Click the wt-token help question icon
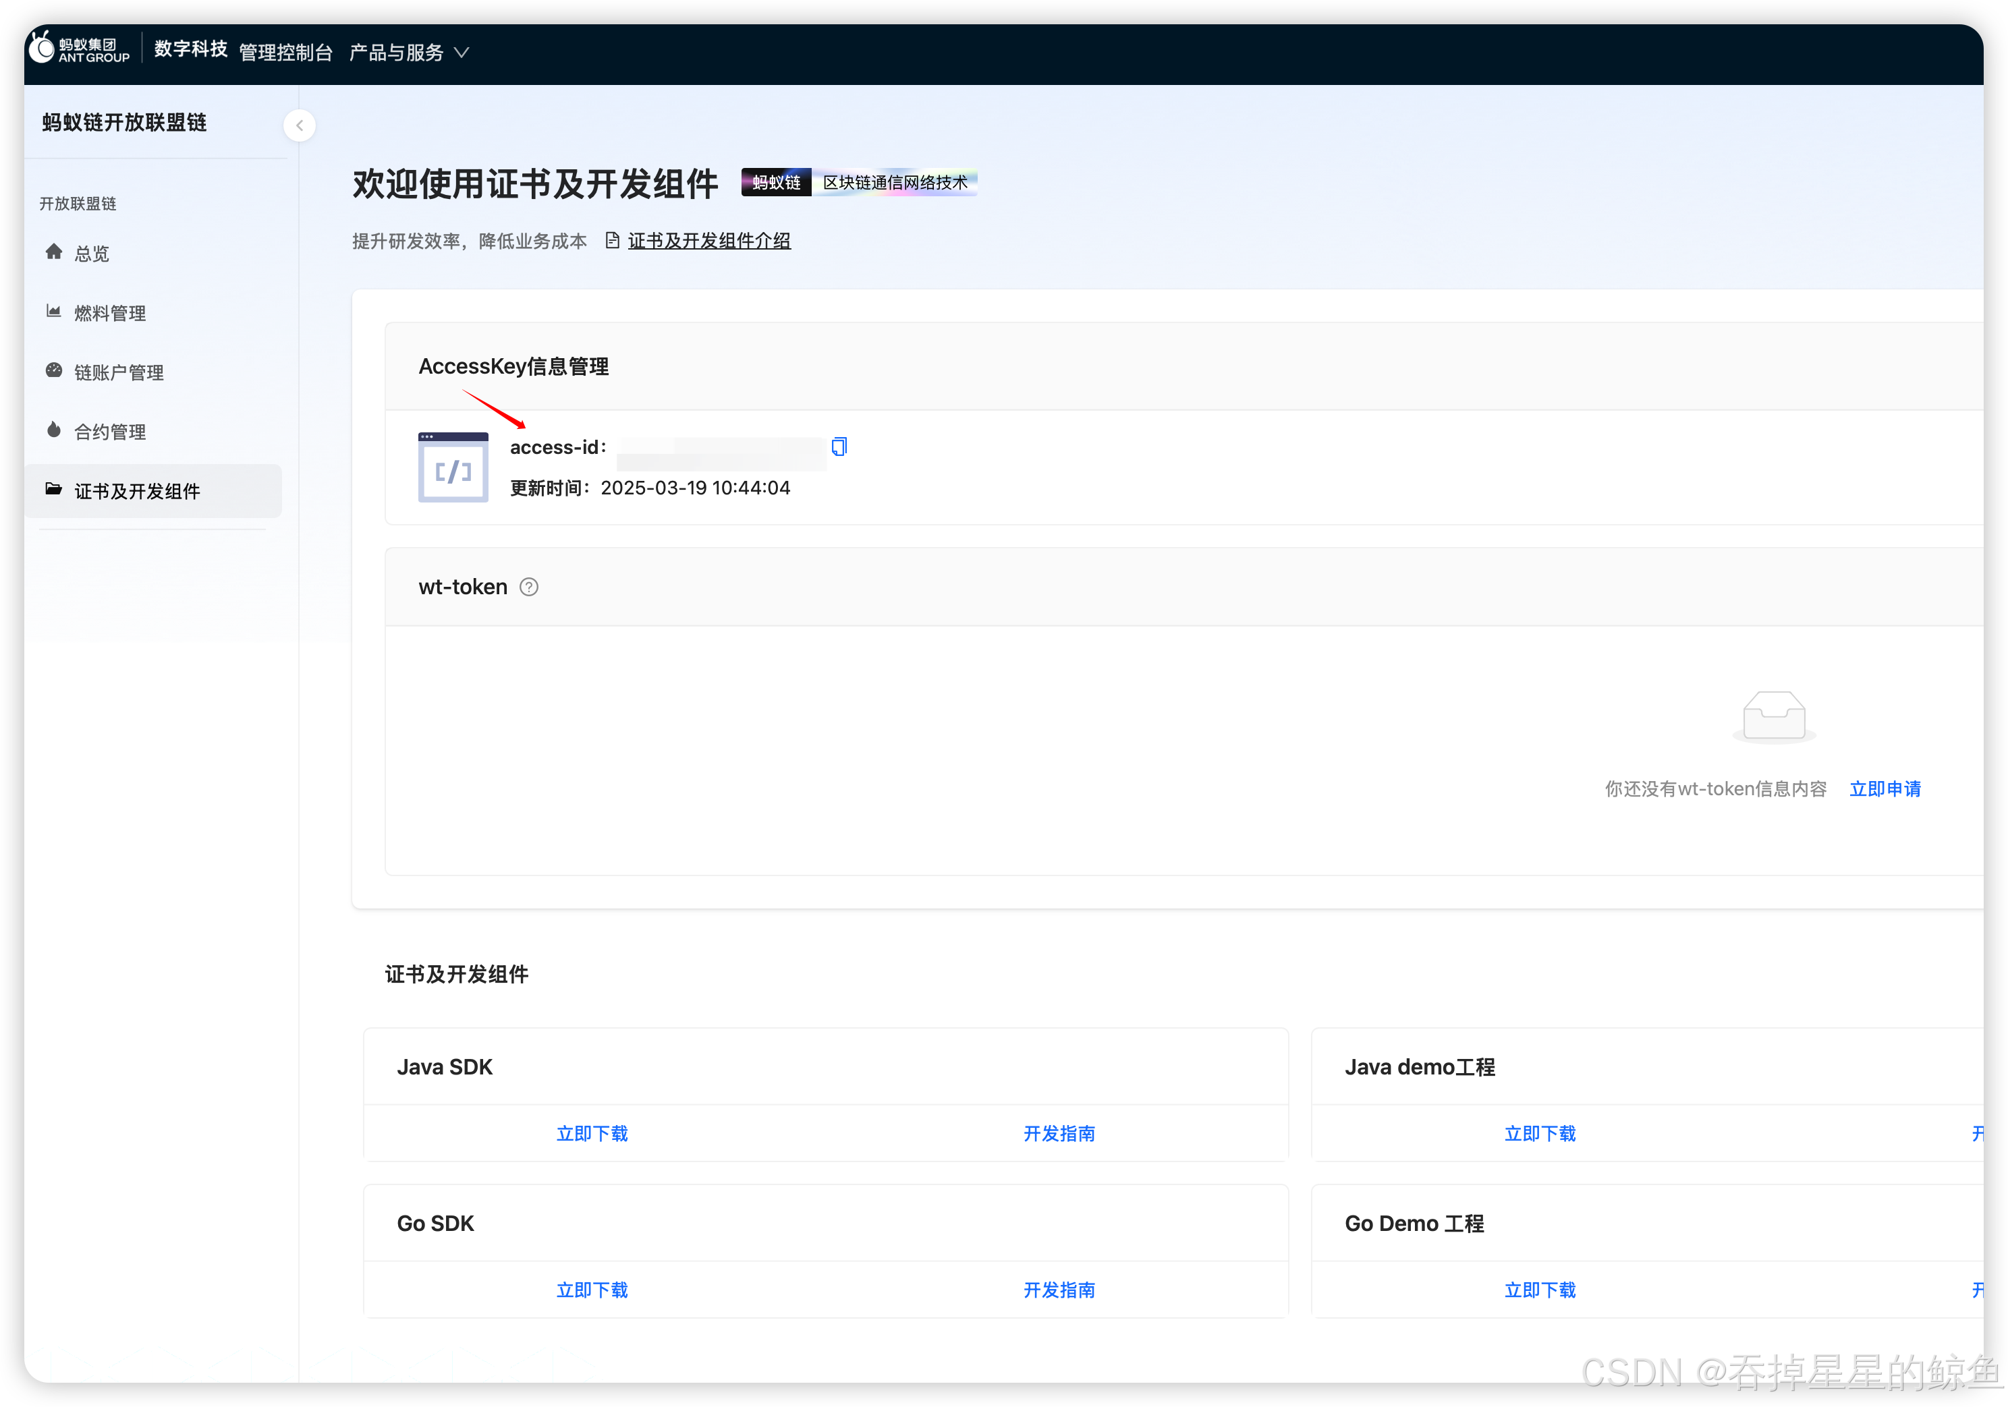The height and width of the screenshot is (1407, 2008). [529, 587]
